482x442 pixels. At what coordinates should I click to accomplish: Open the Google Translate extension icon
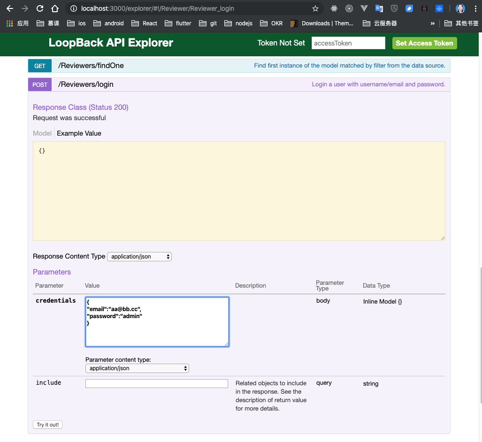tap(379, 8)
